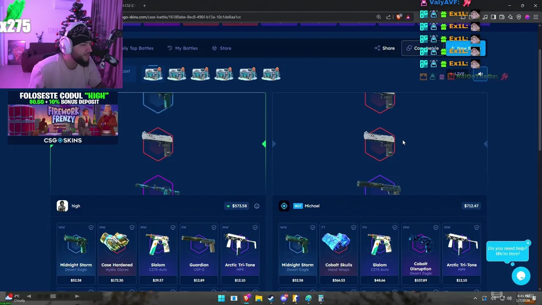Expand the system tray hidden icons
Image resolution: width=542 pixels, height=305 pixels.
click(475, 298)
